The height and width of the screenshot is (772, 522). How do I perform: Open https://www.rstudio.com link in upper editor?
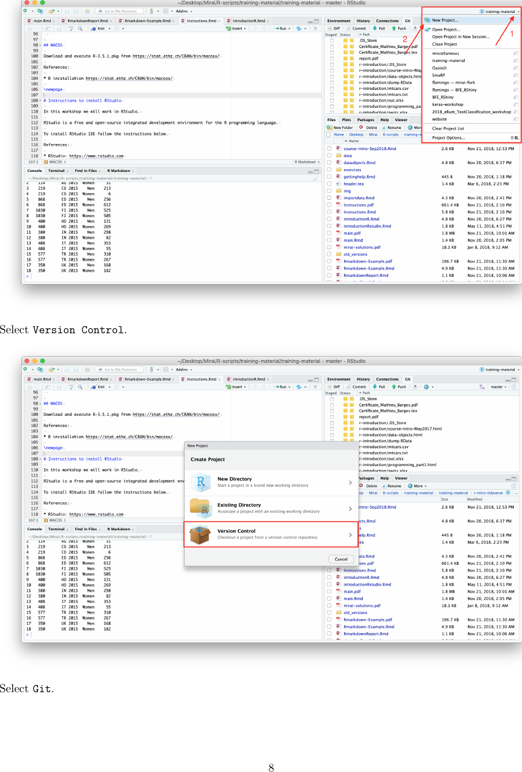tap(96, 156)
